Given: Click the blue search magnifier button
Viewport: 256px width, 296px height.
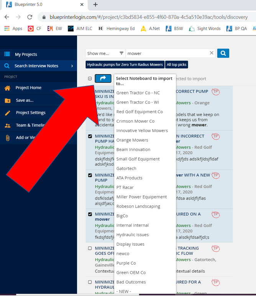Looking at the screenshot, I should [223, 53].
